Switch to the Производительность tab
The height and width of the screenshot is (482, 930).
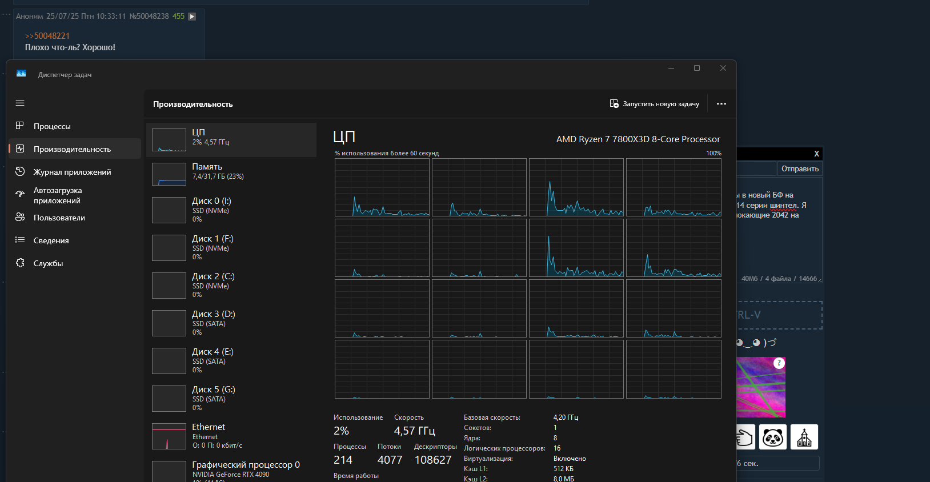pyautogui.click(x=75, y=148)
